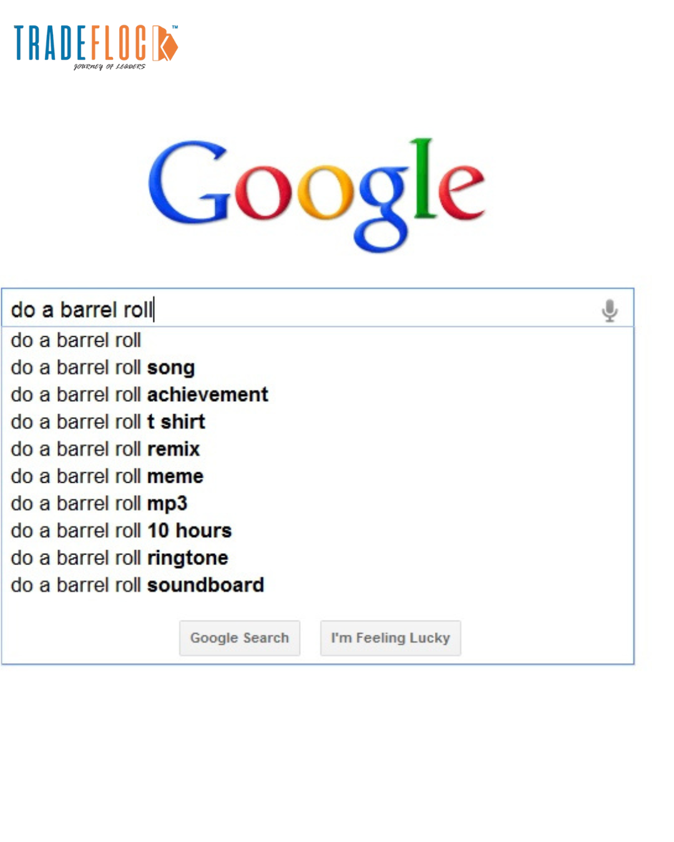Click the blue capital G in Google logo
674x842 pixels.
[x=188, y=184]
